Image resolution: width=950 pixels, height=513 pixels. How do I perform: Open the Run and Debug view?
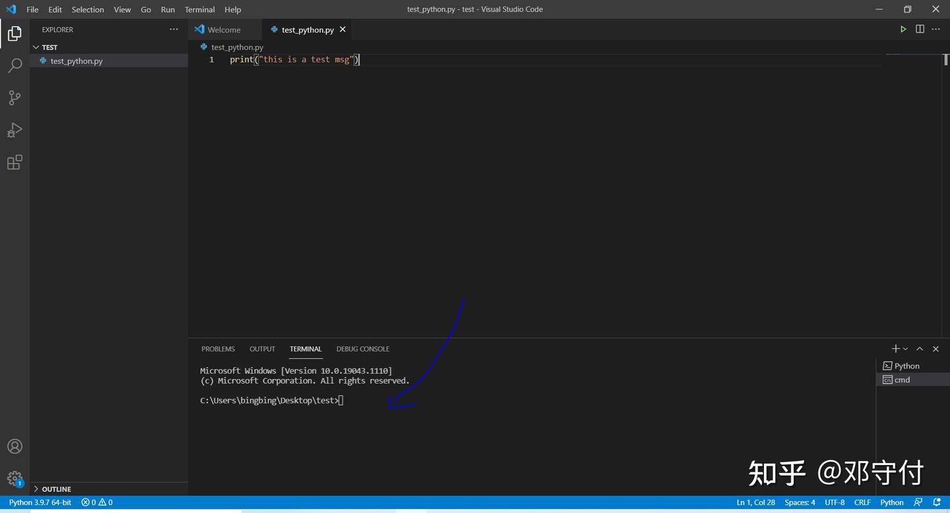[15, 130]
